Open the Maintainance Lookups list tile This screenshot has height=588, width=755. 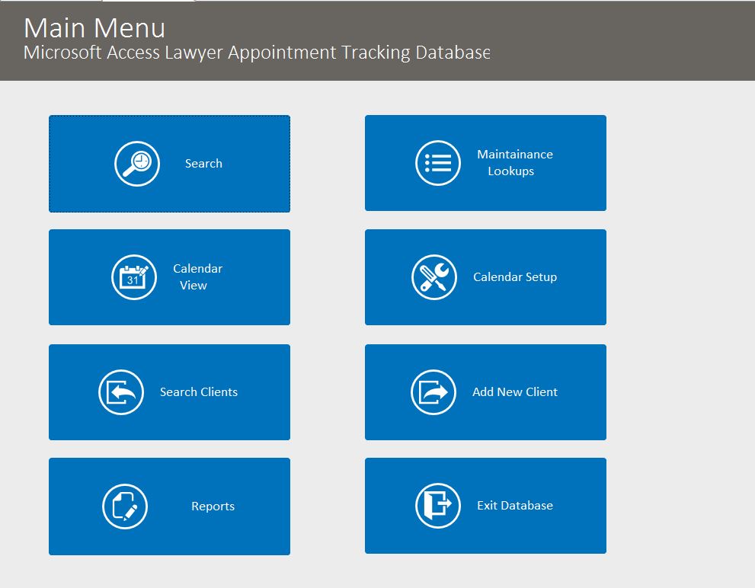[x=485, y=163]
